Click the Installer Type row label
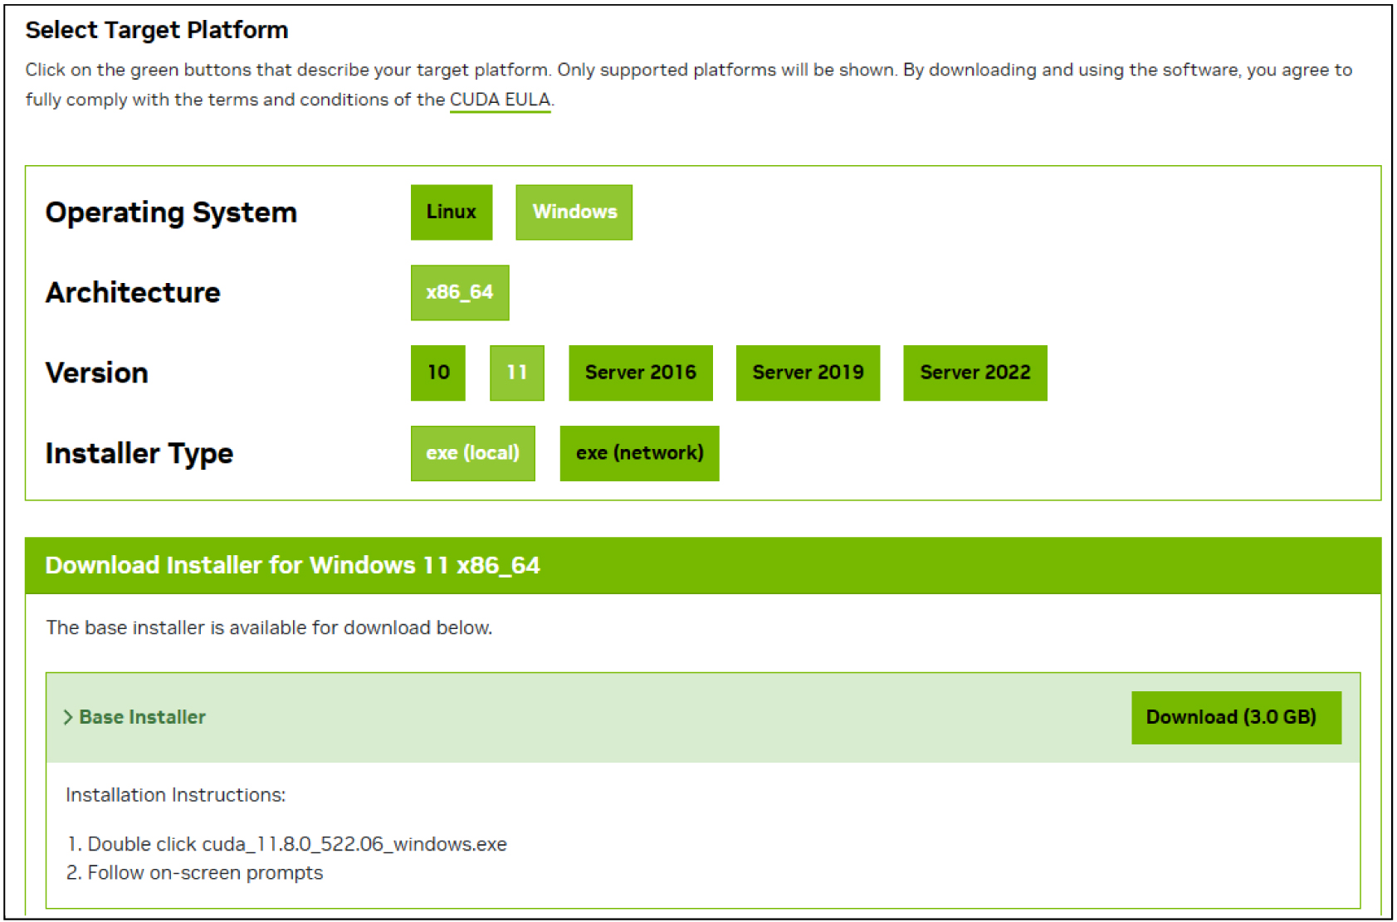Viewport: 1397px width, 922px height. coord(139,454)
